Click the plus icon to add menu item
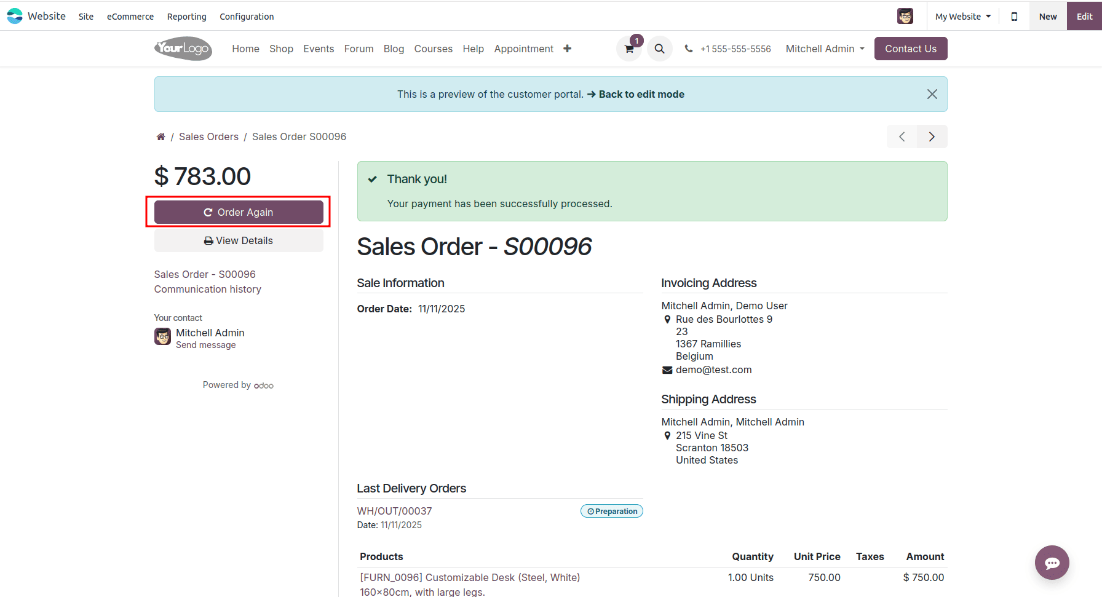1102x597 pixels. coord(567,49)
